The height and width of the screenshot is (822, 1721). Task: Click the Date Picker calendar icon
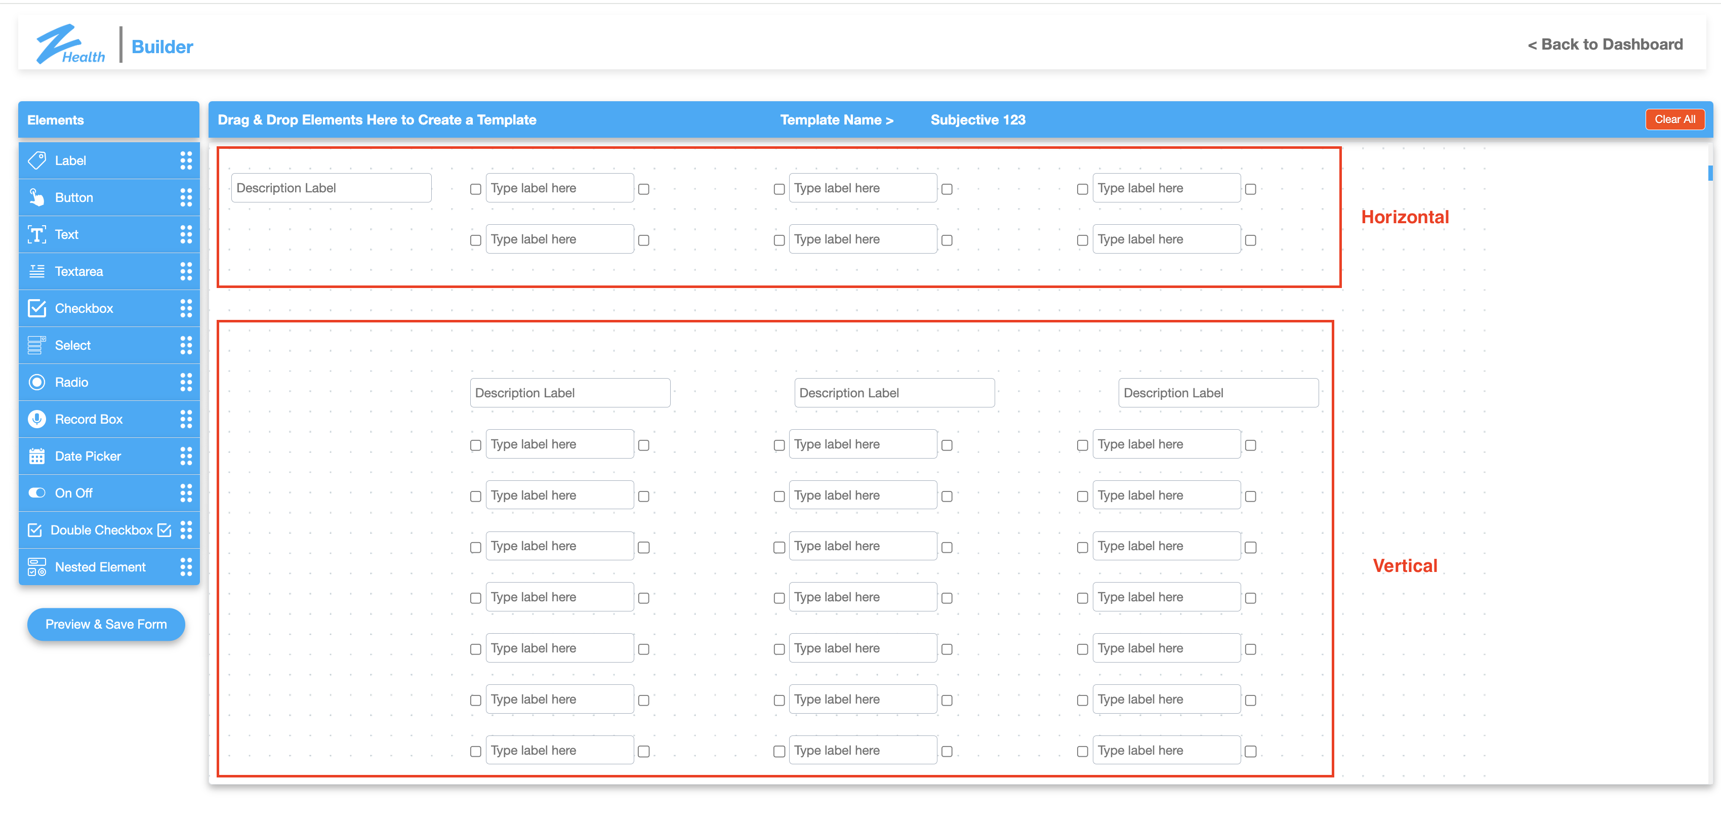click(37, 456)
